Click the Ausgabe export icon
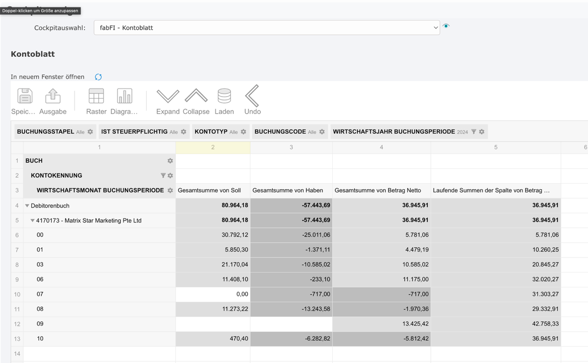 coord(53,96)
